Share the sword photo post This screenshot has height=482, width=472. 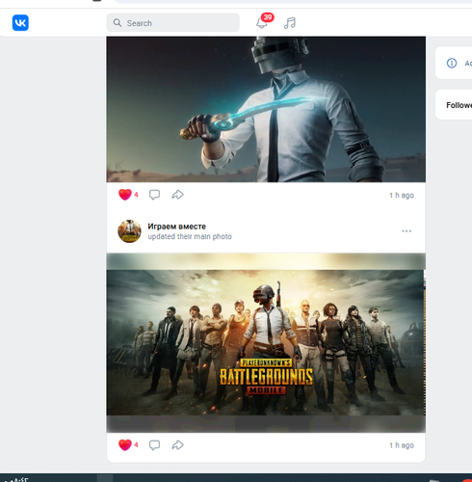tap(177, 195)
